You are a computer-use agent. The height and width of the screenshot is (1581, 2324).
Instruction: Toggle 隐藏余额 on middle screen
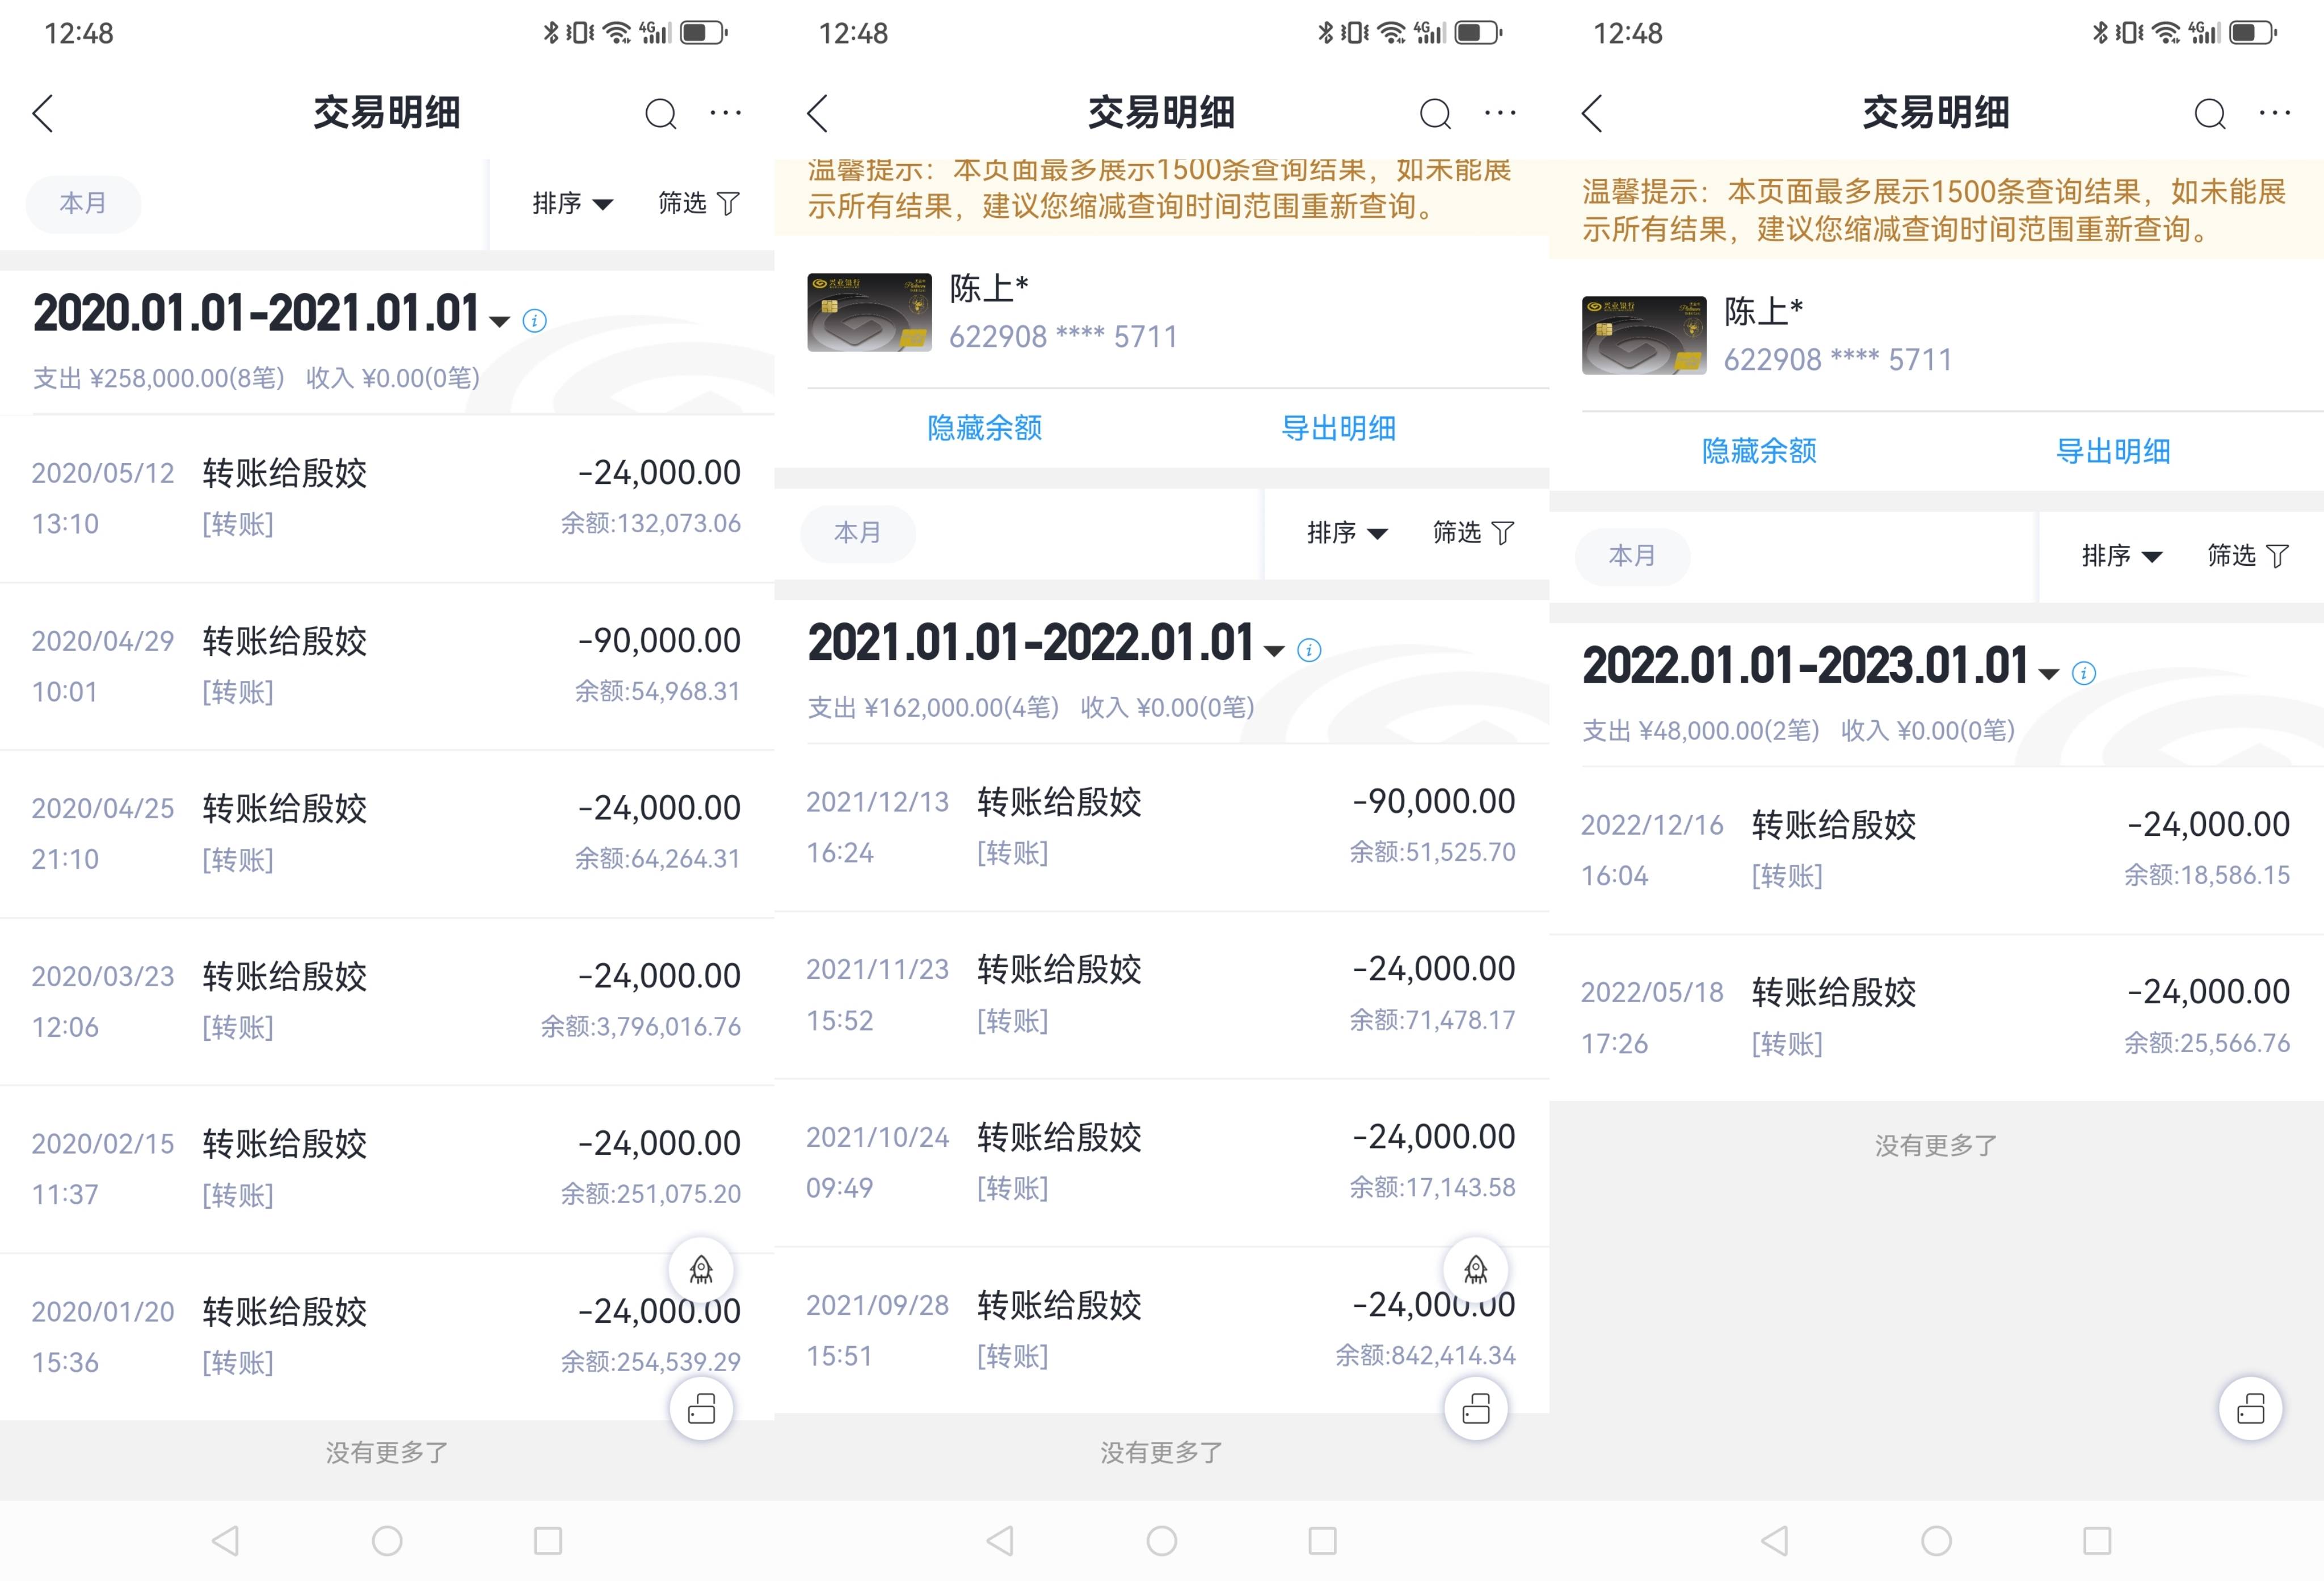[x=984, y=428]
